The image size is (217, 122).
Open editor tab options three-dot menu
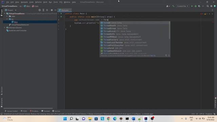[213, 10]
